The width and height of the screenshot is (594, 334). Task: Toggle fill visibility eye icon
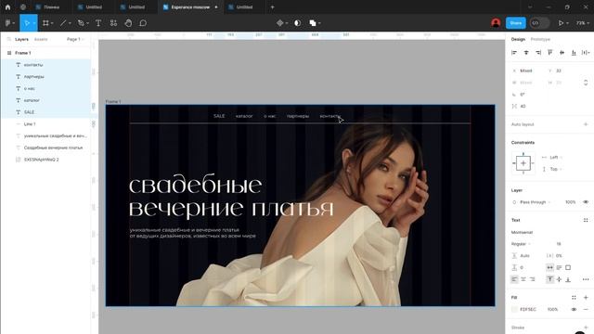coord(574,309)
